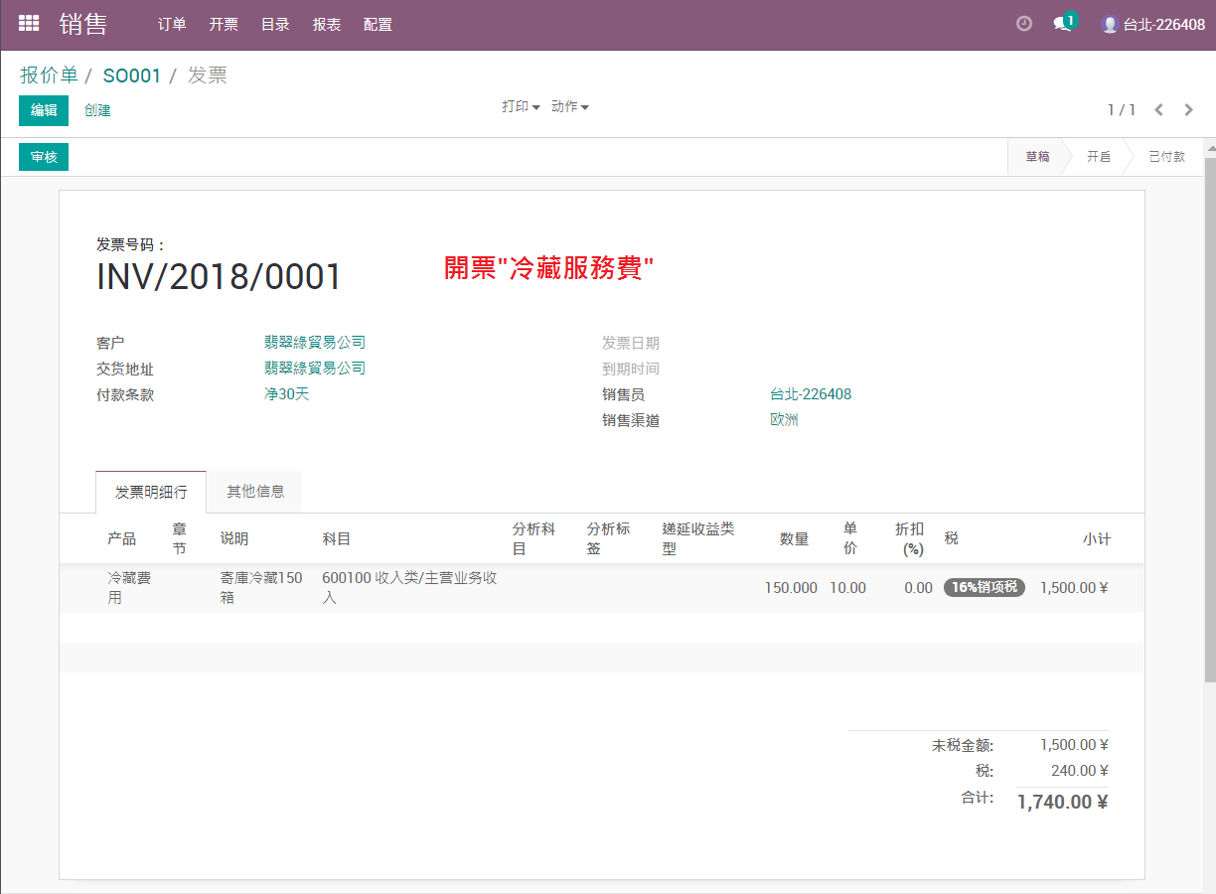Click the vertical scrollbar
This screenshot has width=1216, height=894.
pos(1210,417)
